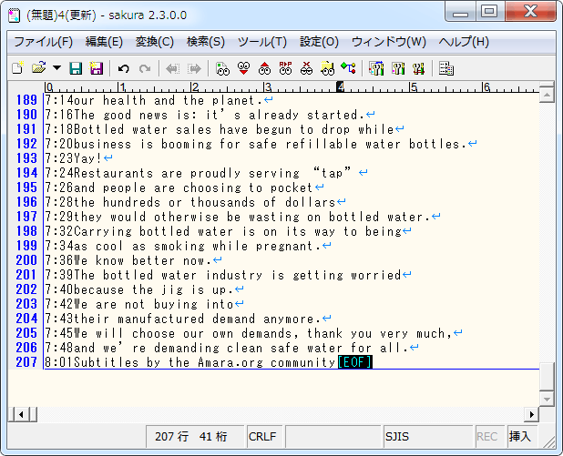Click the Save As icon
The height and width of the screenshot is (456, 563).
pos(96,68)
